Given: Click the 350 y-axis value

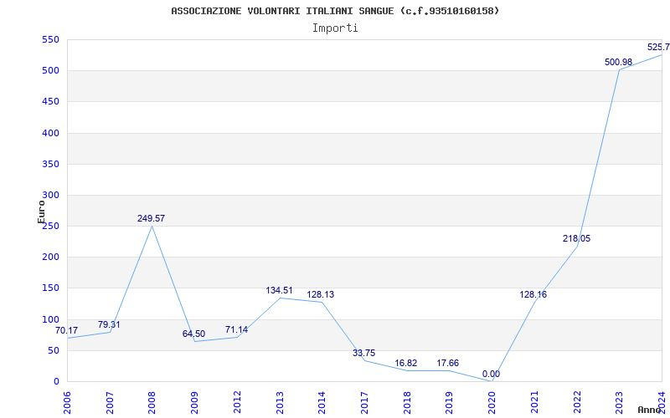Looking at the screenshot, I should tap(50, 164).
